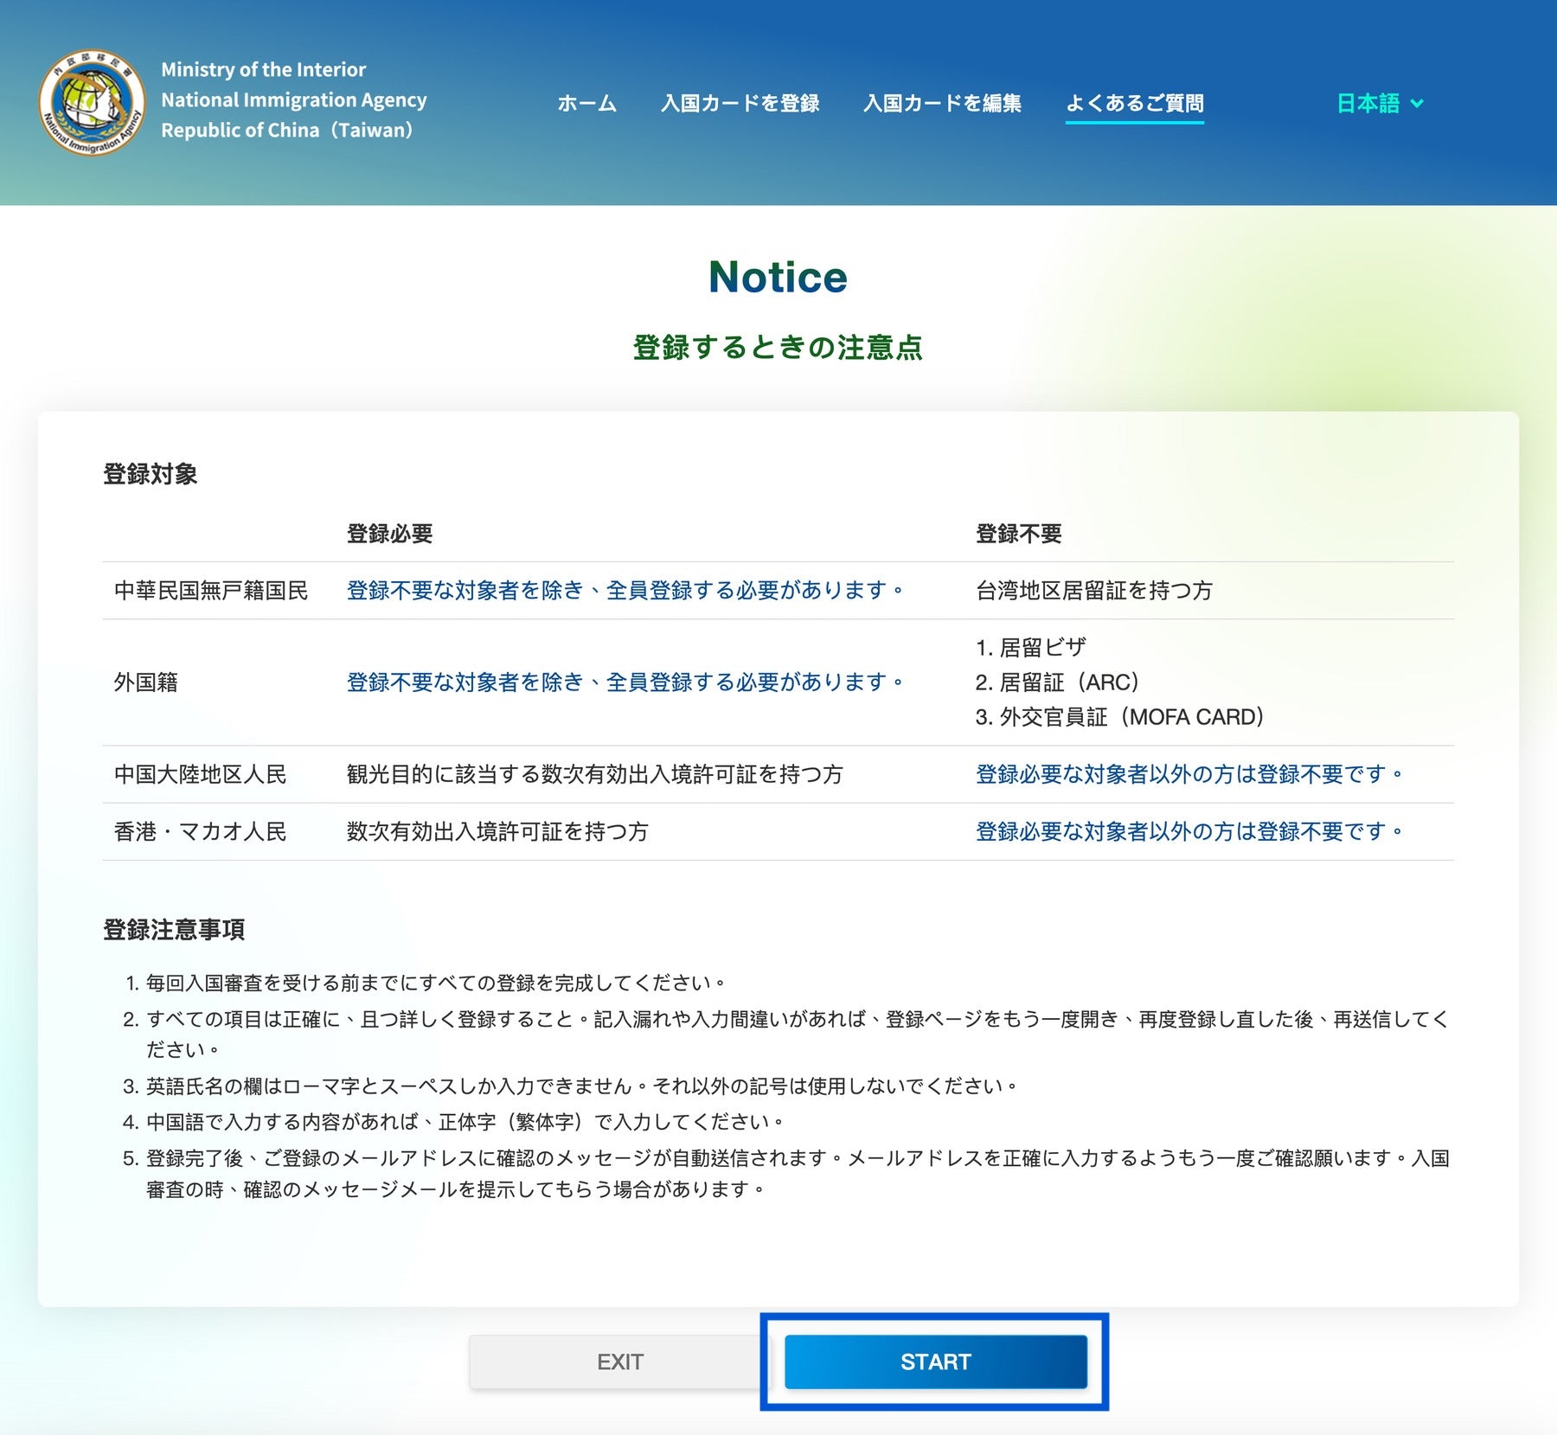Screen dimensions: 1557x1435
Task: Click the dropdown chevron beside 日本語
Action: pyautogui.click(x=1417, y=104)
